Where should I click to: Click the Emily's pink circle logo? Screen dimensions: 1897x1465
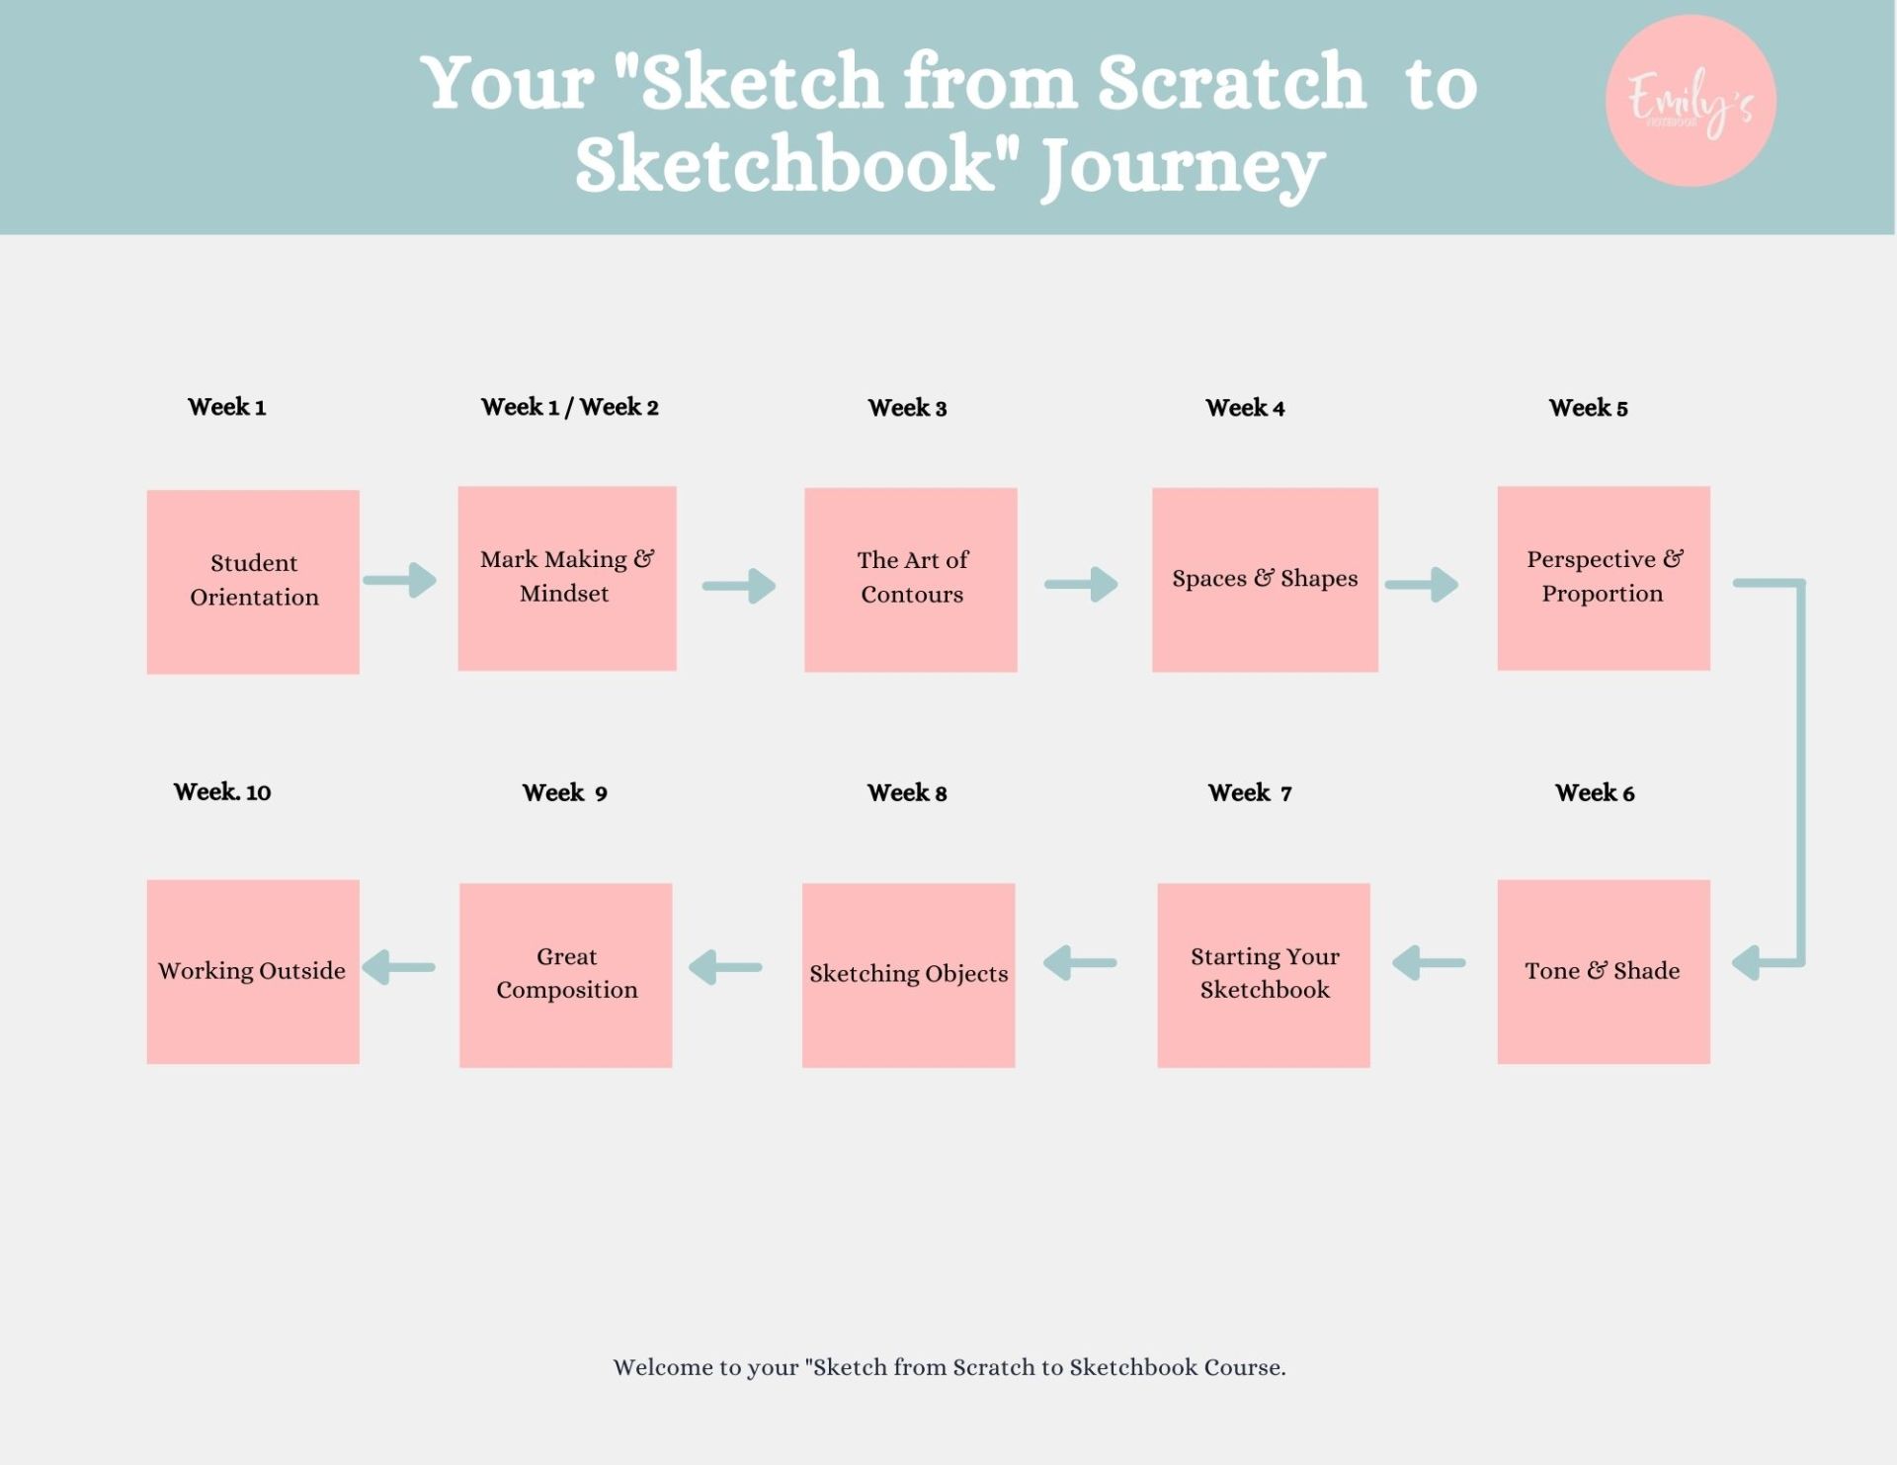point(1691,101)
